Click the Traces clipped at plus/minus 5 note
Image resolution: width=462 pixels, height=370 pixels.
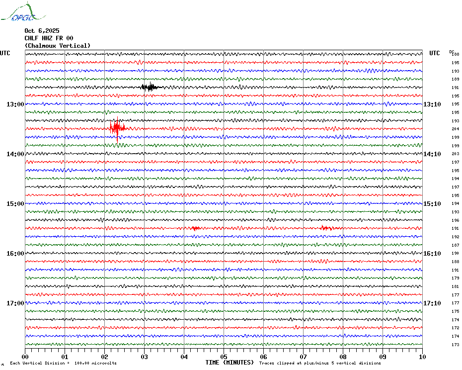pos(320,363)
